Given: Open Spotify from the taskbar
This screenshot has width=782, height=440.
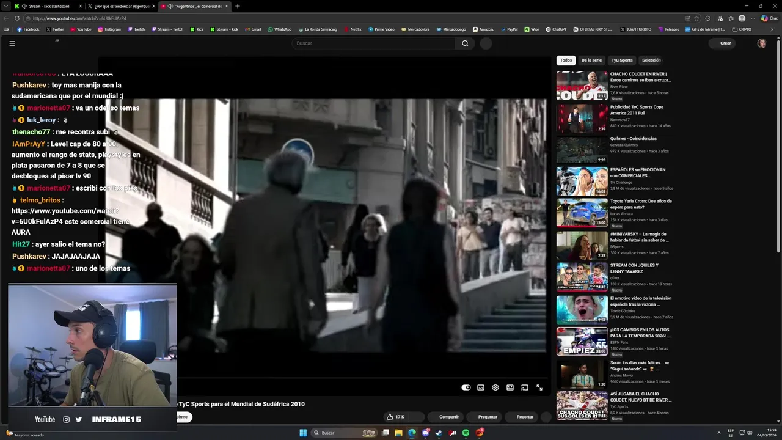Looking at the screenshot, I should (466, 433).
